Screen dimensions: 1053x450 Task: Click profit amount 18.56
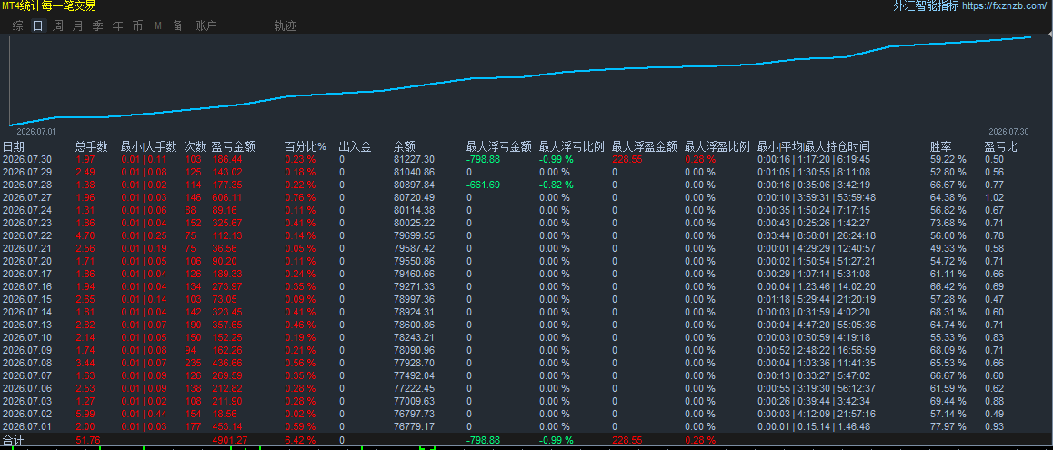pyautogui.click(x=225, y=414)
